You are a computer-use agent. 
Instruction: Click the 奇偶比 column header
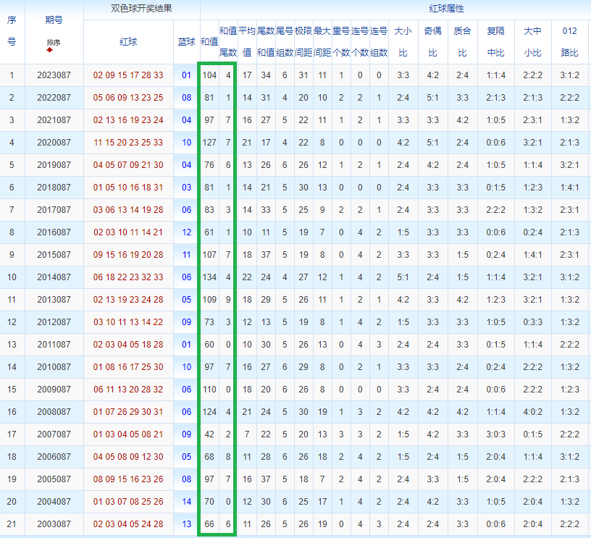[x=432, y=42]
